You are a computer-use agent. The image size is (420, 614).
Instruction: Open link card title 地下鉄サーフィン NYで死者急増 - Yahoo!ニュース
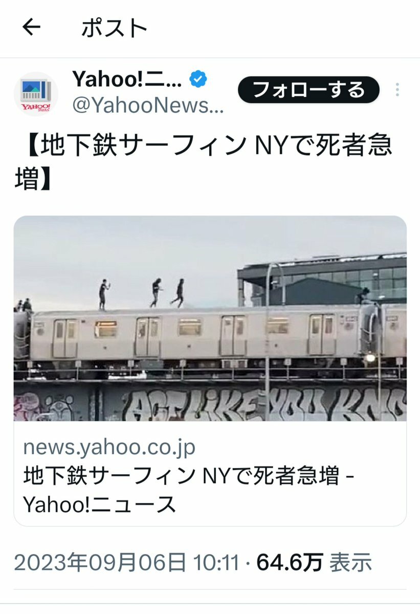click(188, 490)
